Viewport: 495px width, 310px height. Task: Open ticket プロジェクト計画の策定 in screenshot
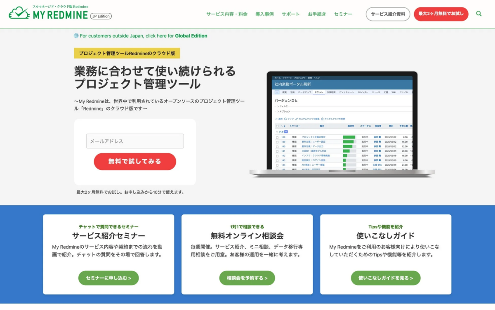click(313, 137)
